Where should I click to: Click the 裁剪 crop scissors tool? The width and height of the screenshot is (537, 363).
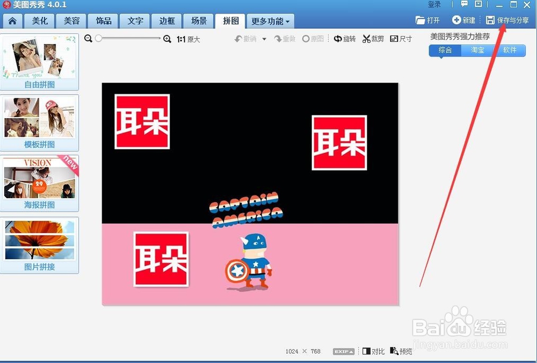click(x=373, y=39)
